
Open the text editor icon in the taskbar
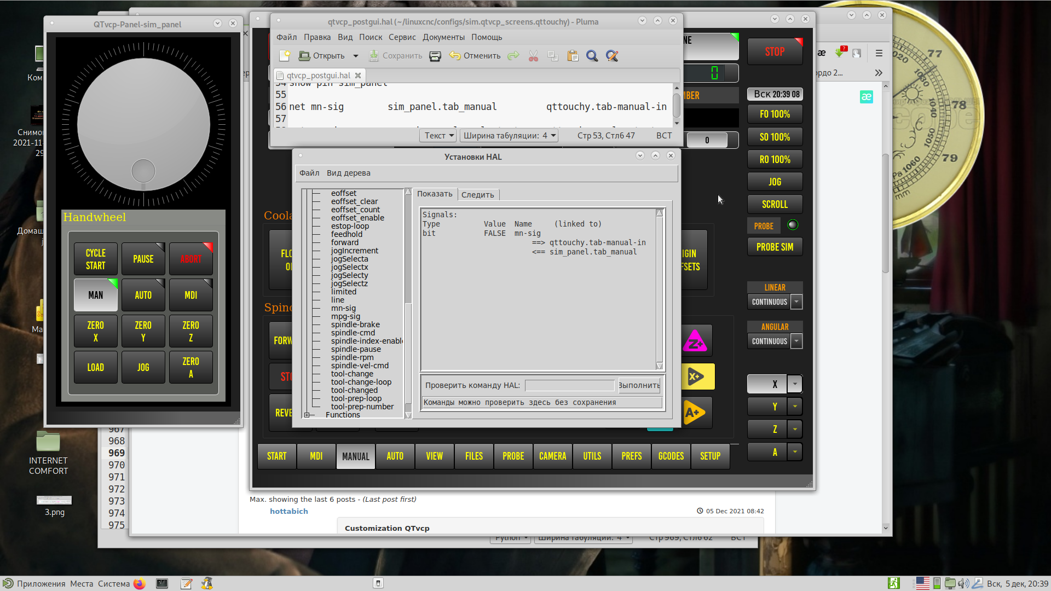pos(186,583)
